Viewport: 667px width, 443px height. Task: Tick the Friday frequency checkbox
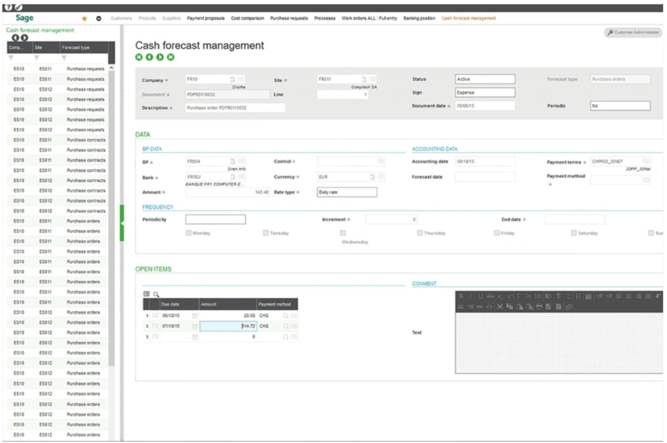[x=497, y=233]
